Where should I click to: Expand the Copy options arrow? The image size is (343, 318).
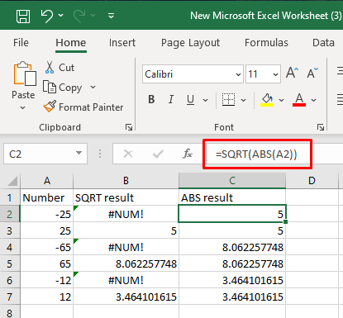click(x=93, y=88)
